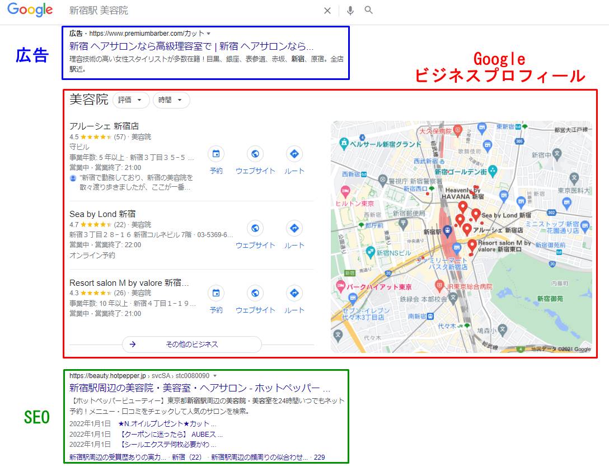The height and width of the screenshot is (467, 609).
Task: Open the ★N.オイルプレゼント★カット sitelink
Action: 167,423
